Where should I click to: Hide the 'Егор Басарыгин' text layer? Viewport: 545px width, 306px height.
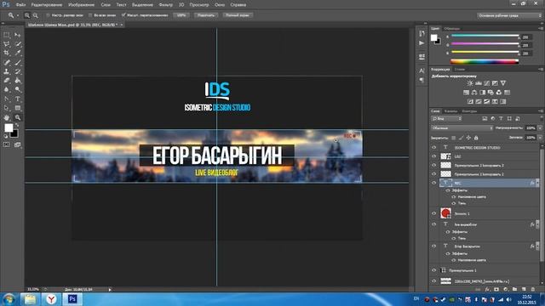[433, 246]
